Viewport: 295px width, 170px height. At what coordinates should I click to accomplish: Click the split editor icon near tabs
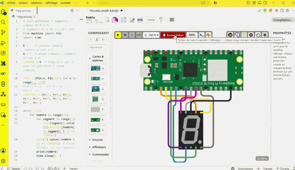pyautogui.click(x=282, y=11)
